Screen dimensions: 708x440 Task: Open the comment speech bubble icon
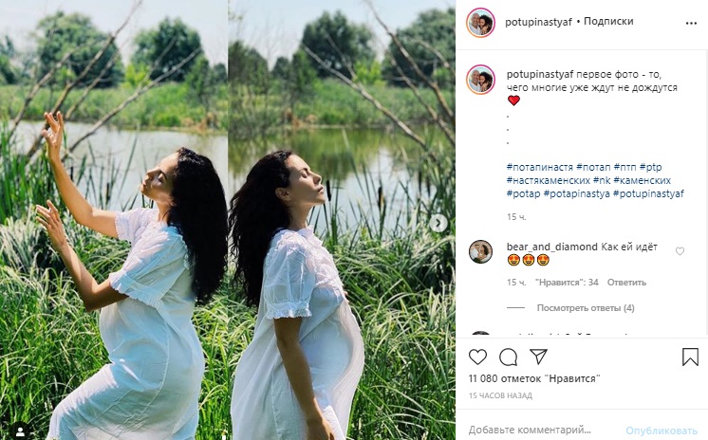click(x=508, y=357)
